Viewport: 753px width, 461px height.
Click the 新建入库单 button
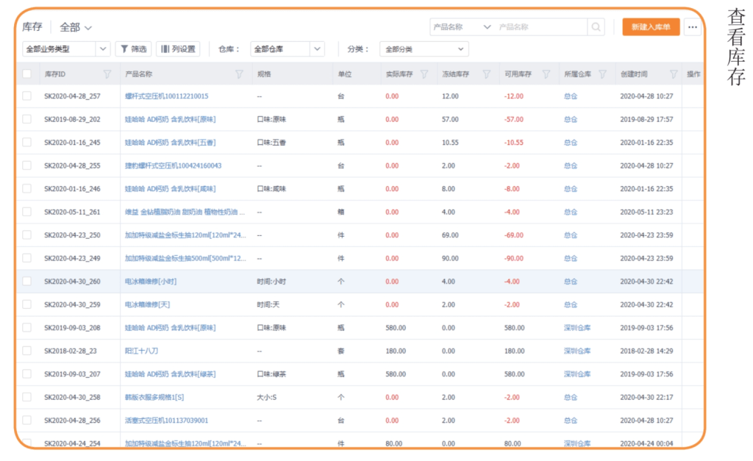651,27
